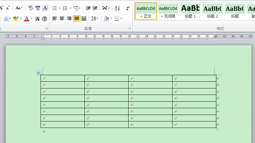
Task: Increase the paragraph indent
Action: pyautogui.click(x=95, y=8)
